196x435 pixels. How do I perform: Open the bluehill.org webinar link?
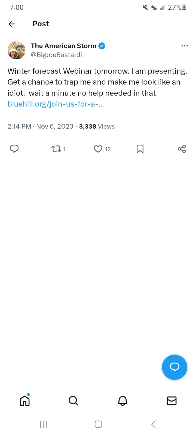pos(56,104)
